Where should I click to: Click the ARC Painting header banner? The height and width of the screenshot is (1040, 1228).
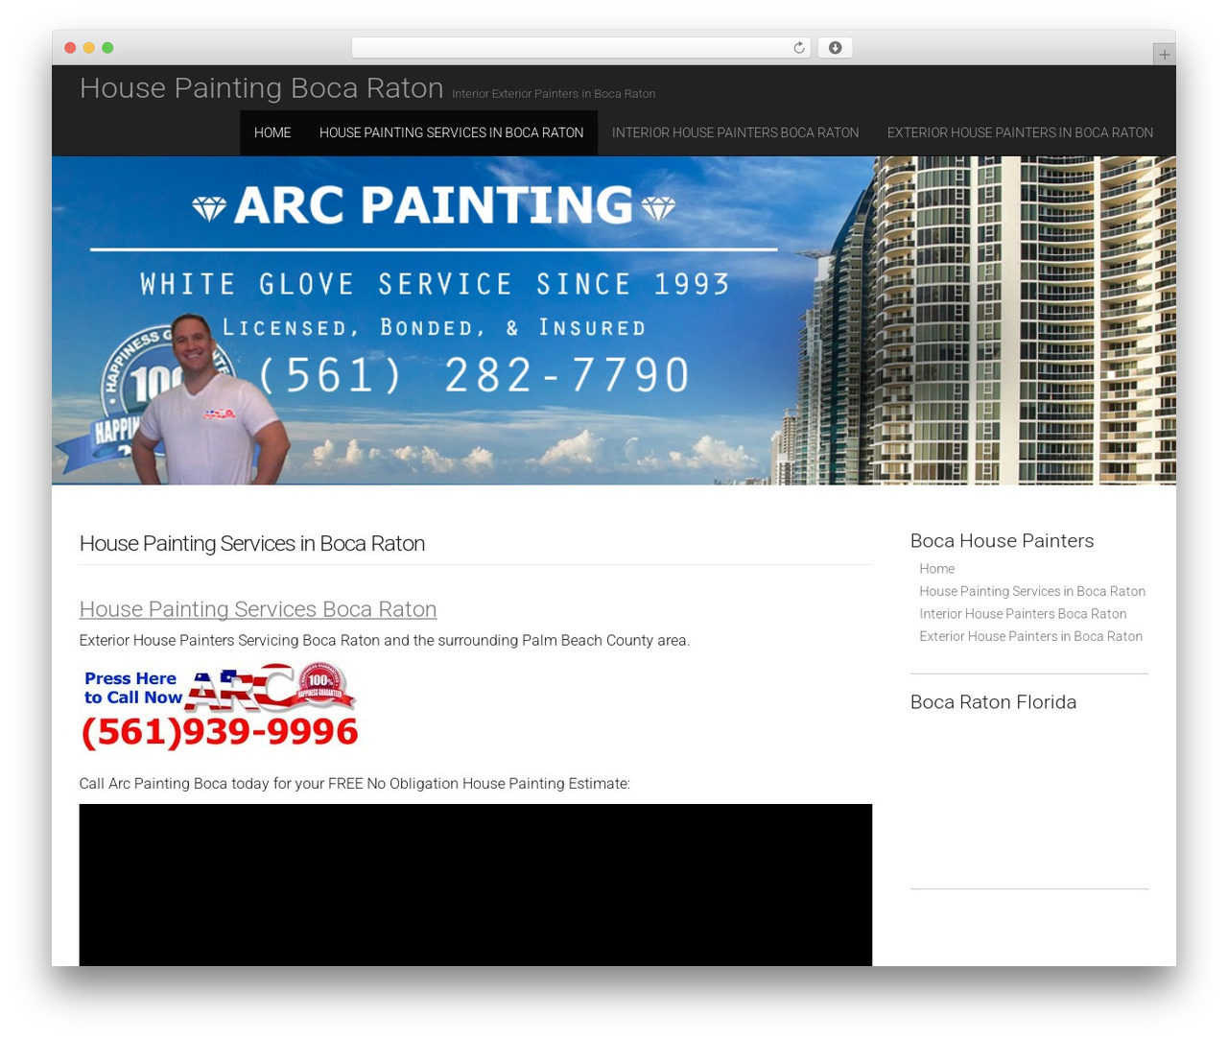coord(614,320)
